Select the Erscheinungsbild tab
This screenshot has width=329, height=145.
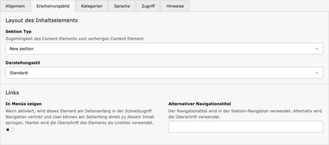[x=53, y=6]
